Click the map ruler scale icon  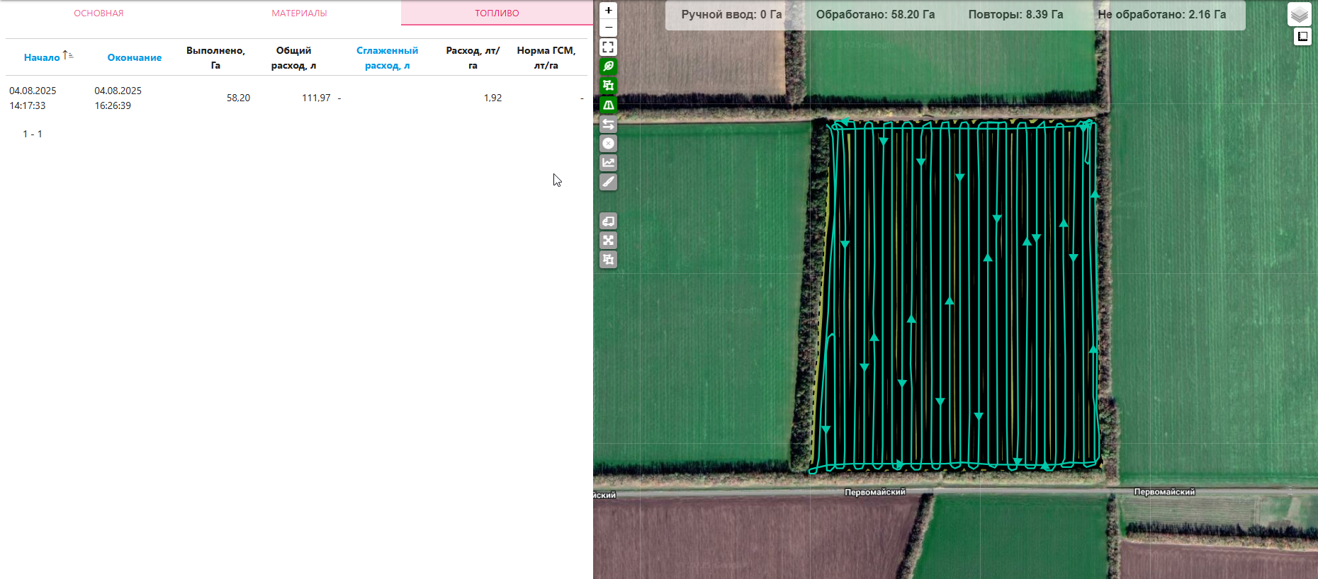(x=1302, y=37)
